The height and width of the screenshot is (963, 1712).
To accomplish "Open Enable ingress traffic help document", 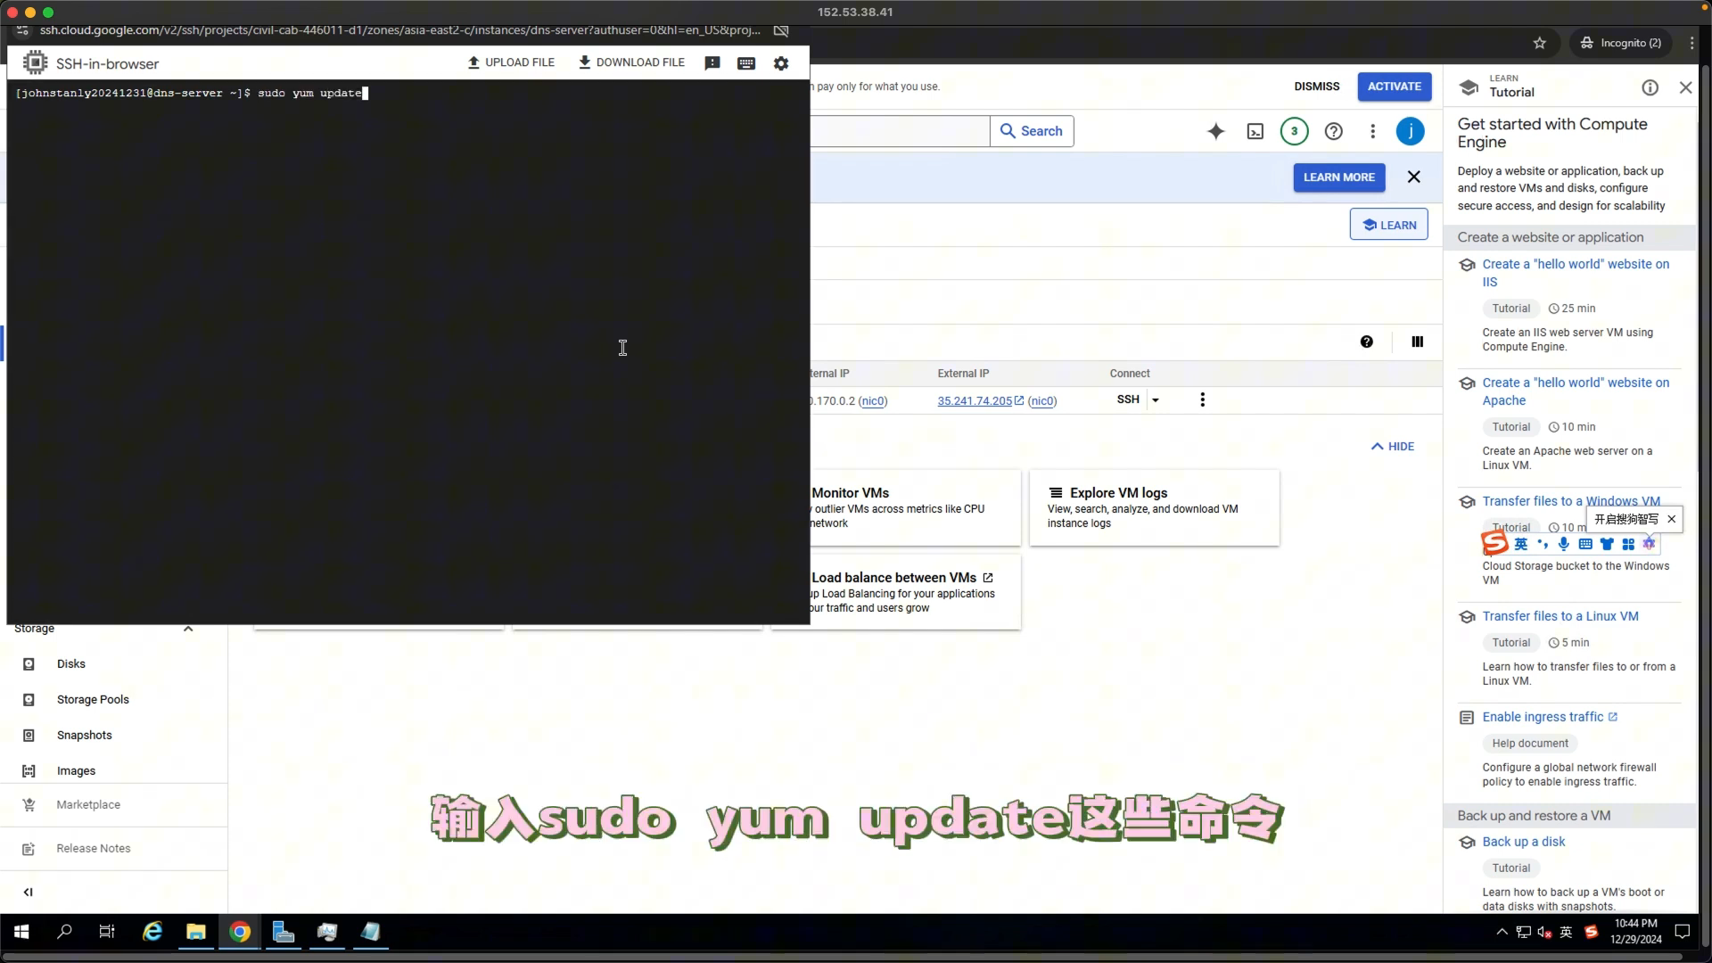I will click(1550, 717).
